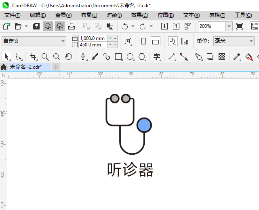Select the Pick arrow tool
Viewport: 259px width, 210px height.
6,57
